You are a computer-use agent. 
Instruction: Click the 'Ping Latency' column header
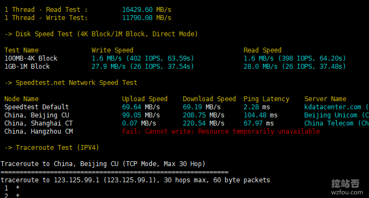tap(266, 99)
